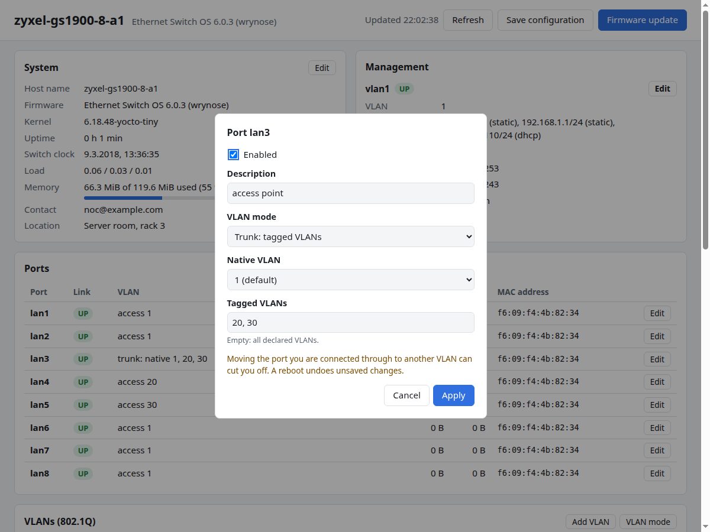Focus the Tagged VLANs input field
The width and height of the screenshot is (710, 532).
click(x=350, y=323)
